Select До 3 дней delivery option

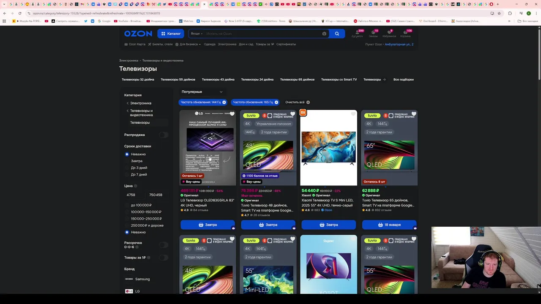tap(136, 168)
